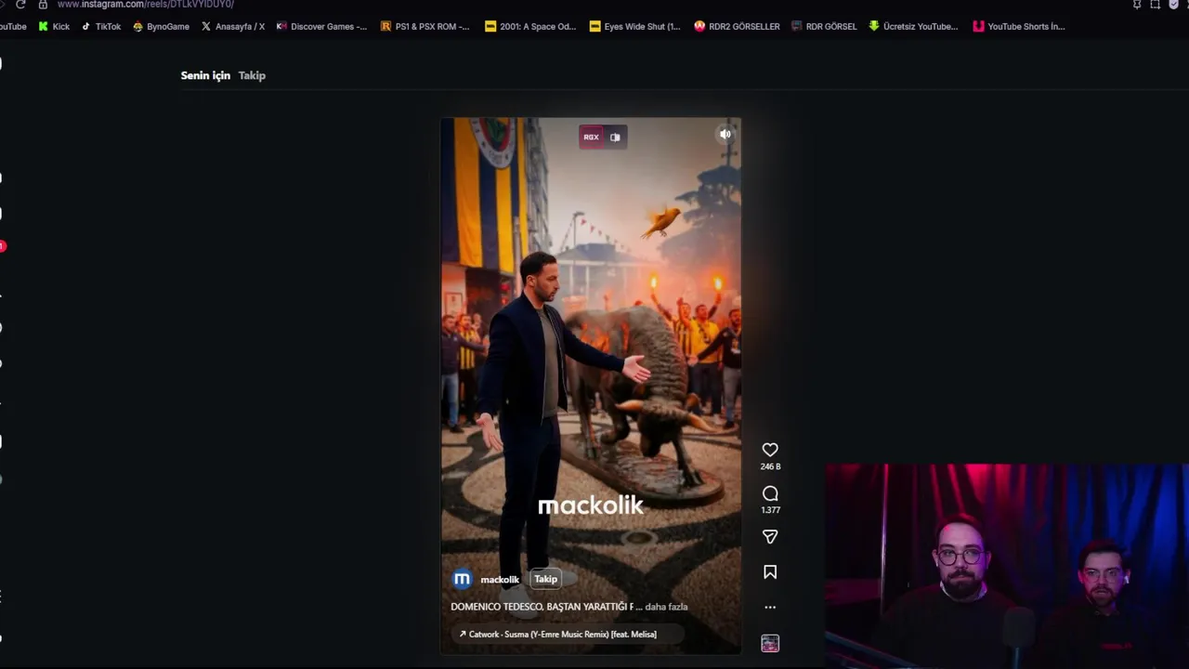
Task: Open Catwork - Susma audio link
Action: (x=562, y=635)
